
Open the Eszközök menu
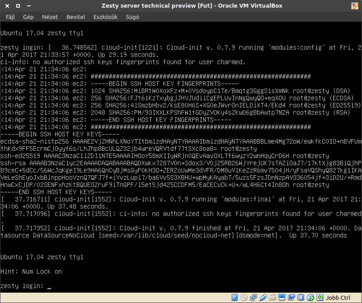[105, 17]
